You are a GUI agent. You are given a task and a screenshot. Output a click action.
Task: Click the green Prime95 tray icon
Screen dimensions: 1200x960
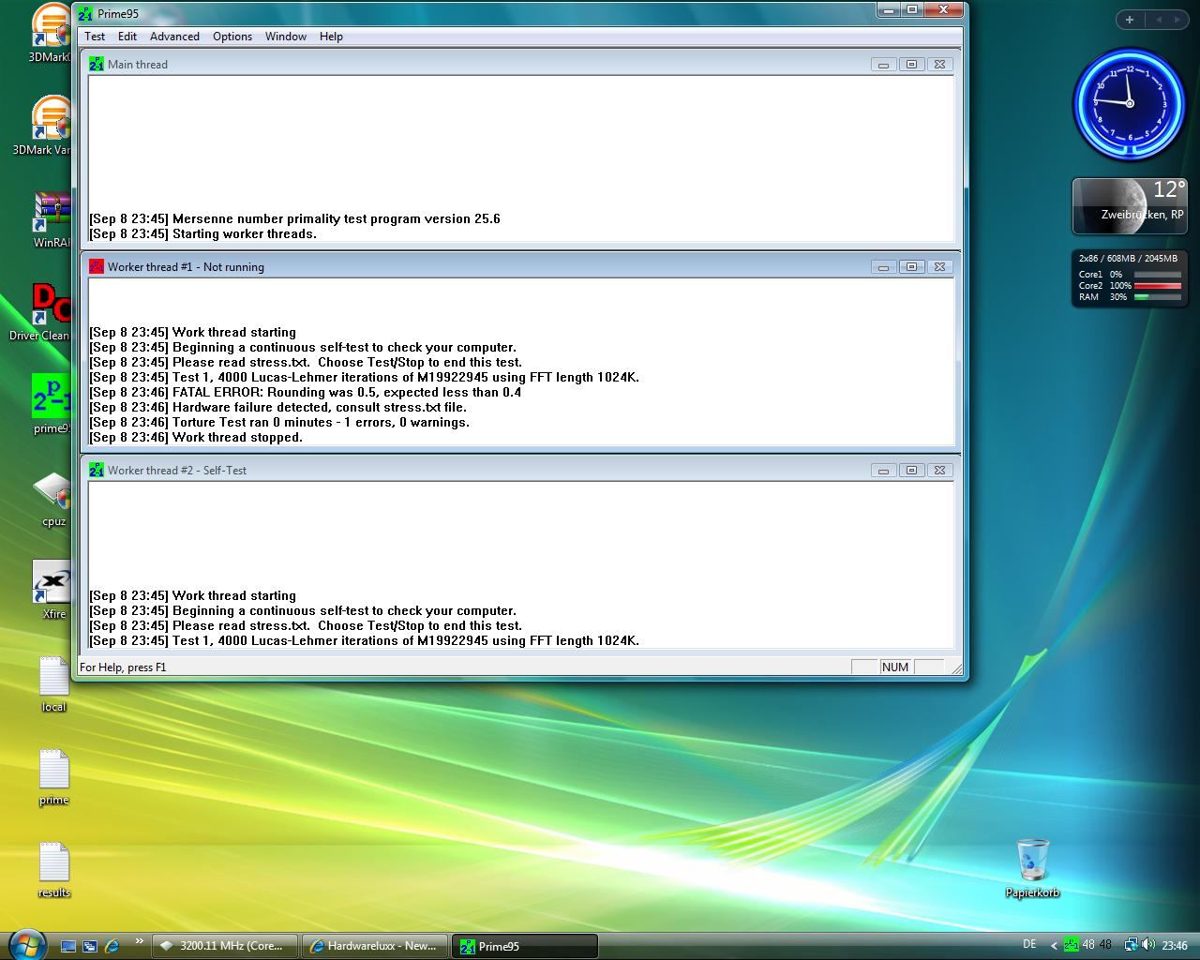tap(1071, 945)
